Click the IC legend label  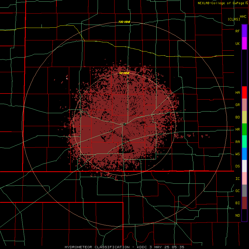point(237,178)
